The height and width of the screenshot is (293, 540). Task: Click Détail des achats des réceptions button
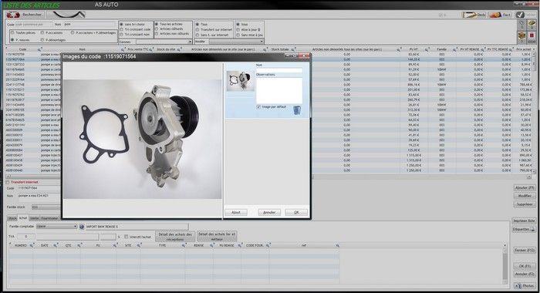(175, 237)
